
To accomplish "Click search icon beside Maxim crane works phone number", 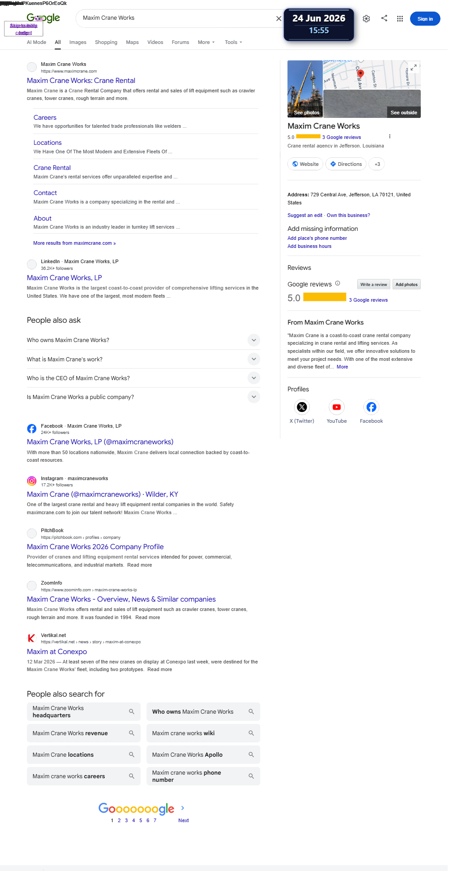I will point(251,776).
